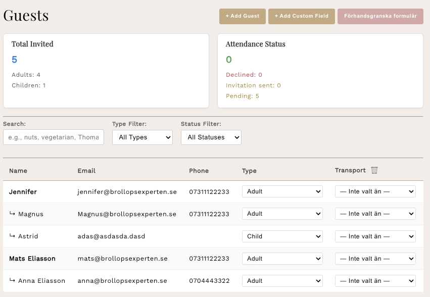Click the Name column header

tap(18, 171)
